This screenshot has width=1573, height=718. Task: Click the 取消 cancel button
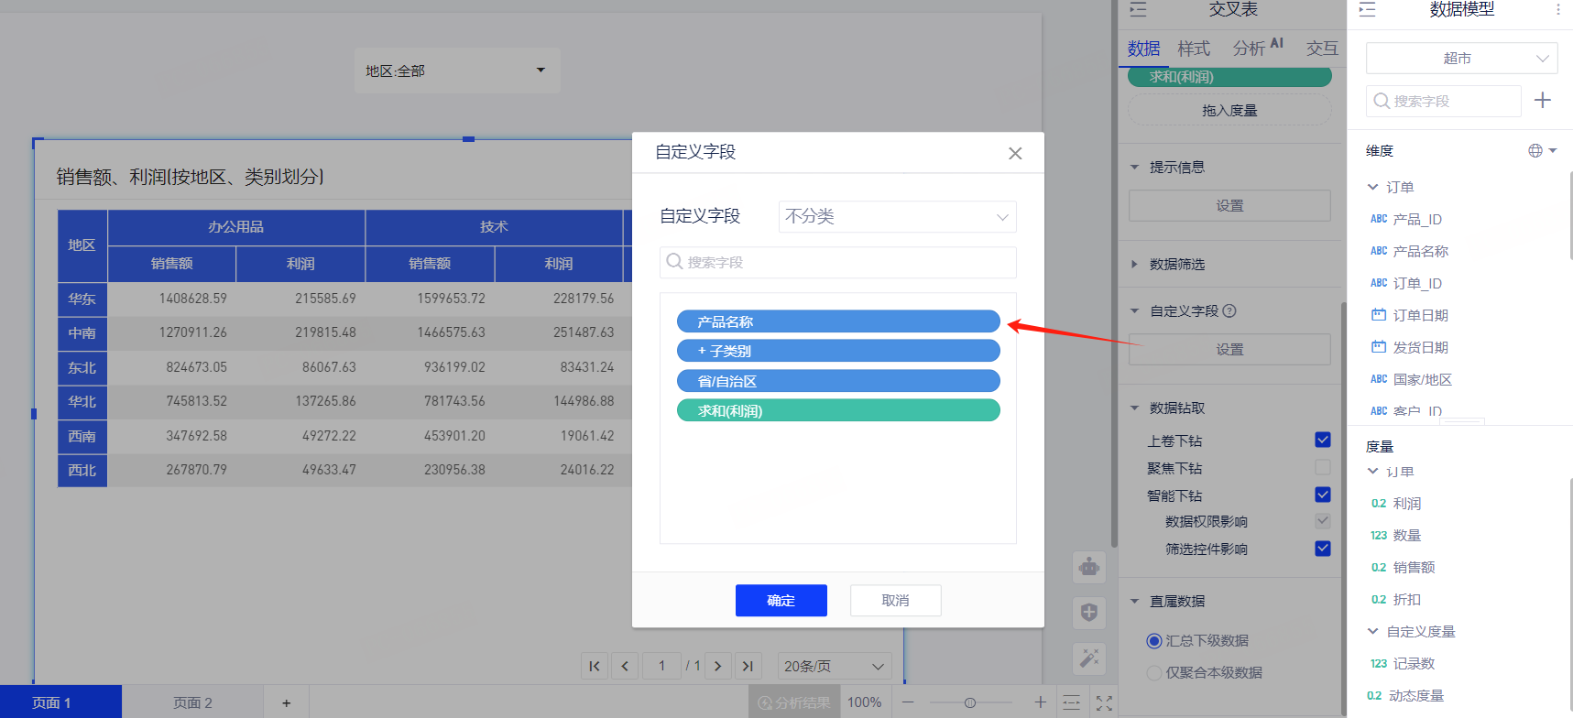[x=895, y=601]
